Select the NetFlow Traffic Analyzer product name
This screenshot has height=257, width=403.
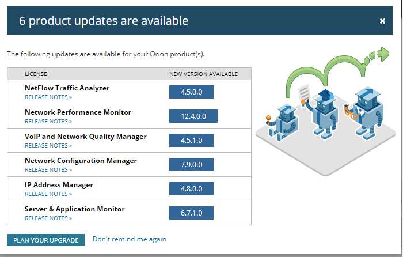click(67, 88)
